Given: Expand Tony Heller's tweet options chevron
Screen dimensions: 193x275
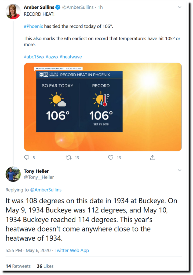Looking at the screenshot, I should point(180,170).
